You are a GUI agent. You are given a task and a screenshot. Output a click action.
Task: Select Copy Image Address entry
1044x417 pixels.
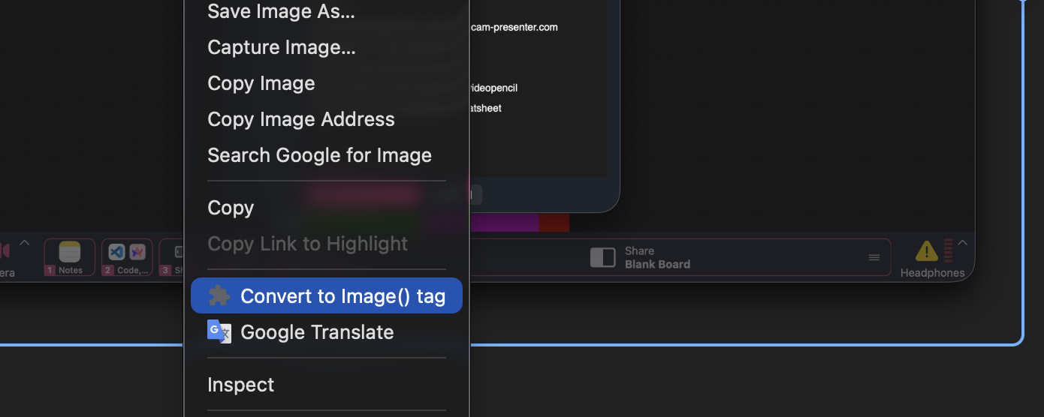pos(326,119)
